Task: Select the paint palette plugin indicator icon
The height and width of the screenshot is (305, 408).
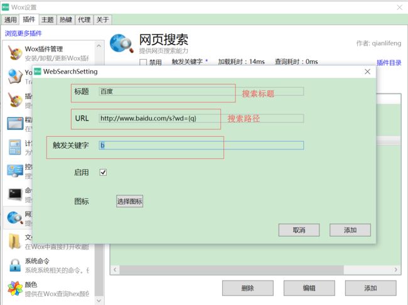Action: click(x=15, y=100)
